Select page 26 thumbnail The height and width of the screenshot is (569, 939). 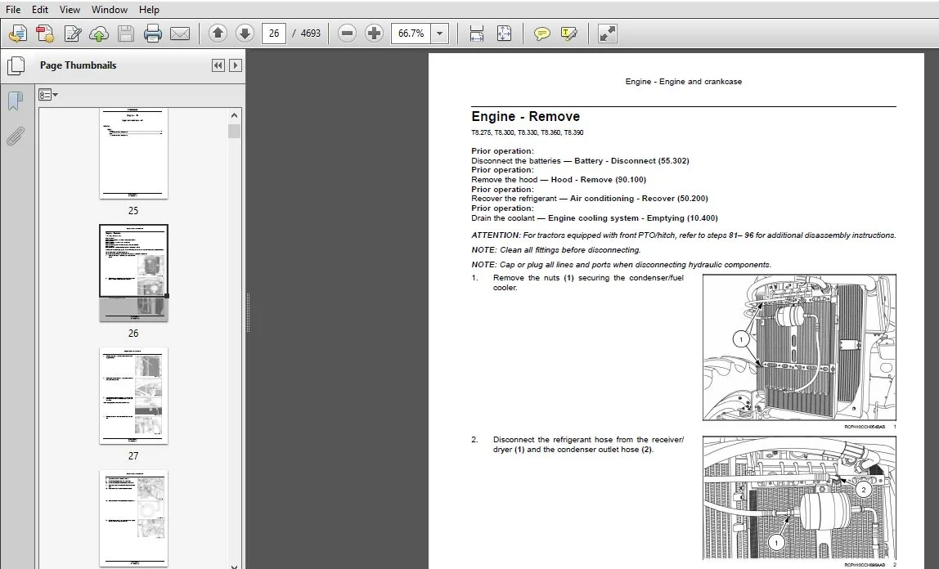133,273
